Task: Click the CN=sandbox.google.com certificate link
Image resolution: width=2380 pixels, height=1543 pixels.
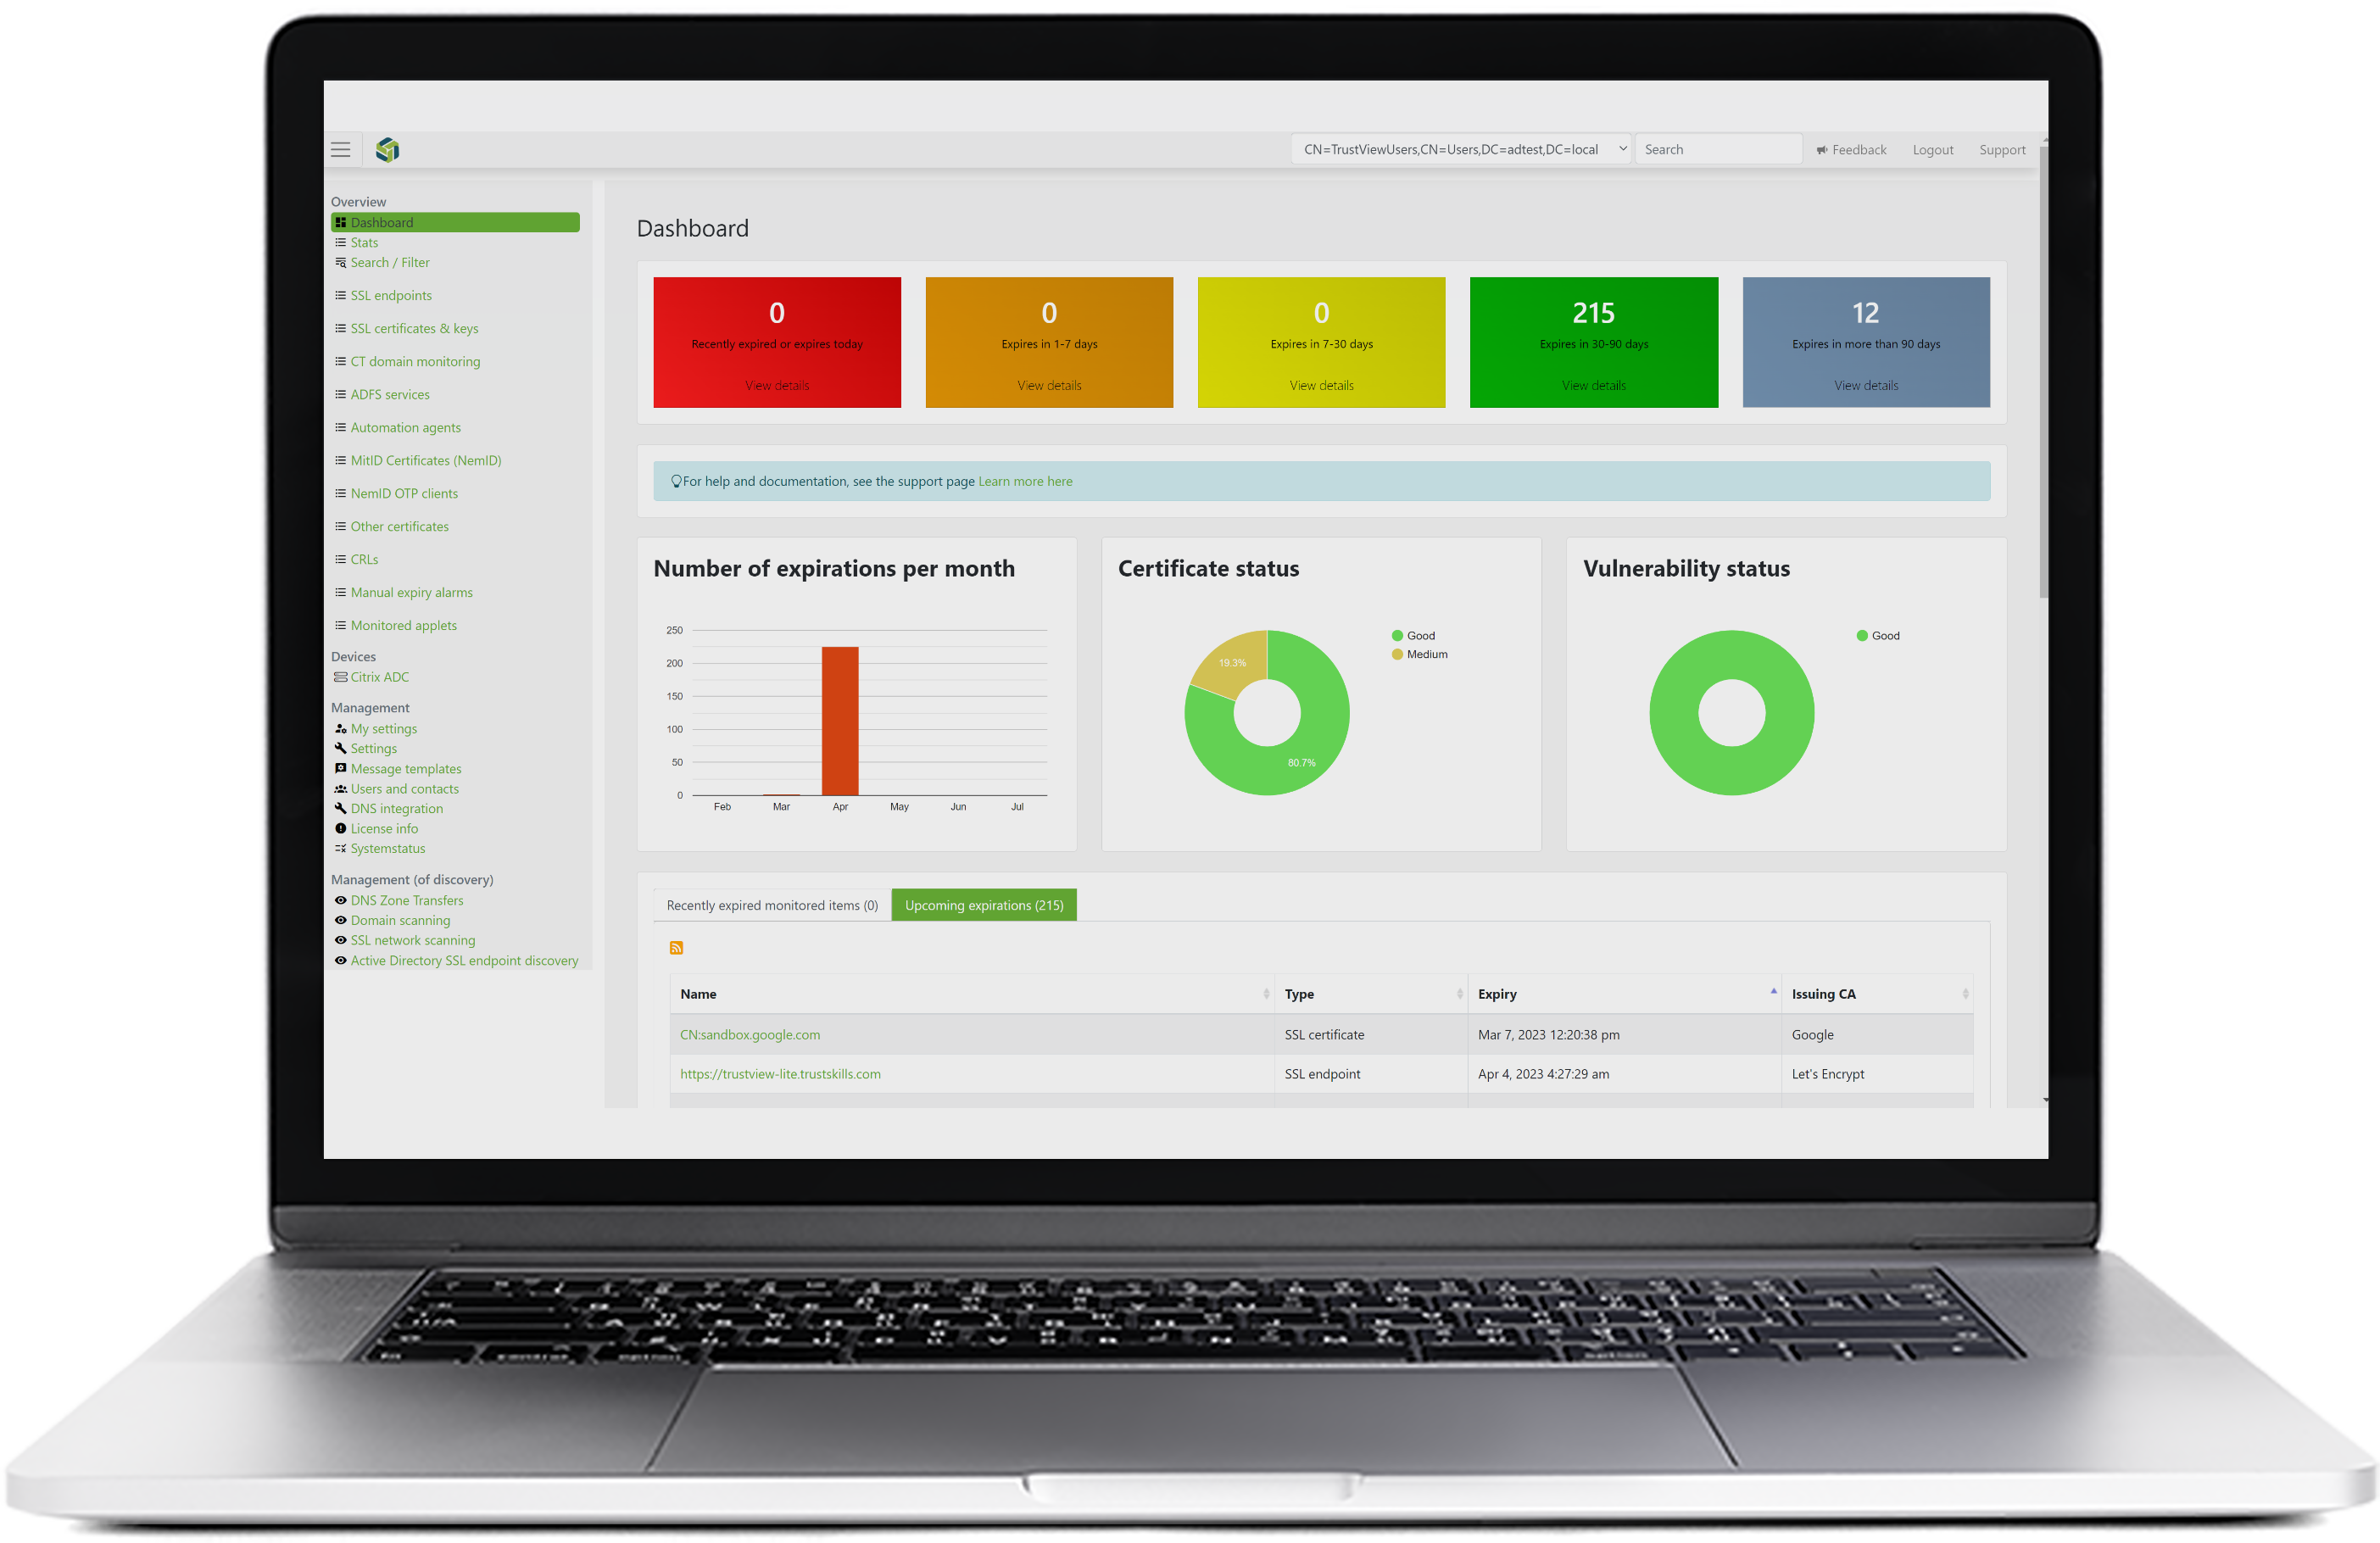Action: coord(750,1033)
